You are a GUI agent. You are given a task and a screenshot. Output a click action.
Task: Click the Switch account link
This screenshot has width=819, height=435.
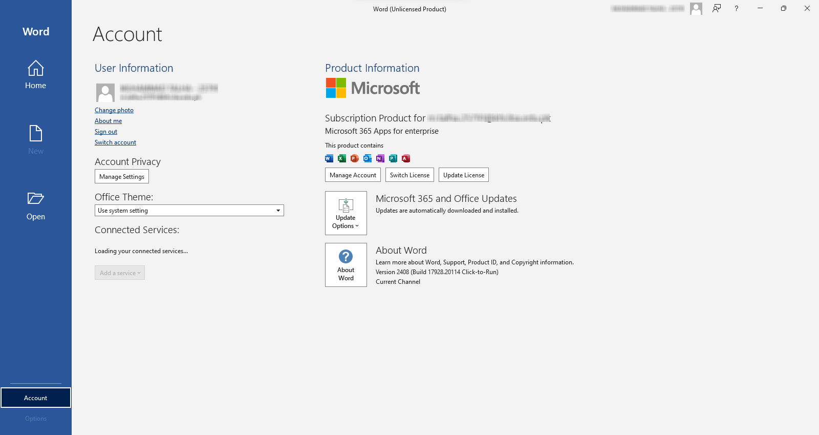click(x=115, y=142)
